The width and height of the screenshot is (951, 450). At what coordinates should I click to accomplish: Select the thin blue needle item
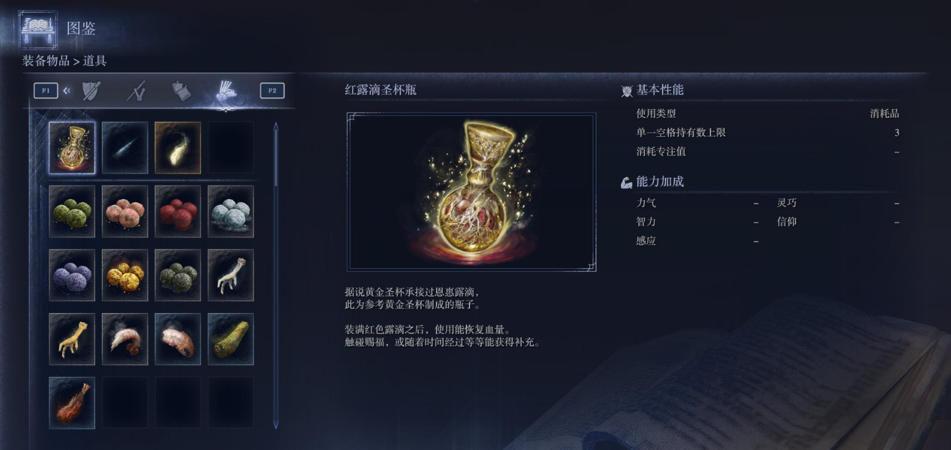[125, 148]
